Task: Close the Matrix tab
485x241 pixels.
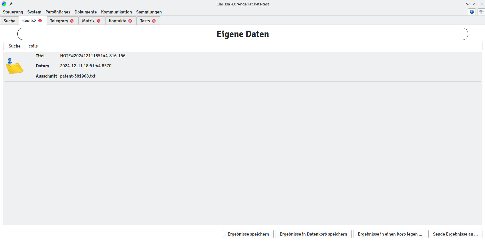Action: (x=99, y=21)
